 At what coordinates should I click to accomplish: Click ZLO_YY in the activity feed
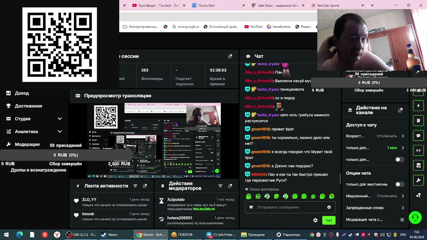tap(89, 200)
